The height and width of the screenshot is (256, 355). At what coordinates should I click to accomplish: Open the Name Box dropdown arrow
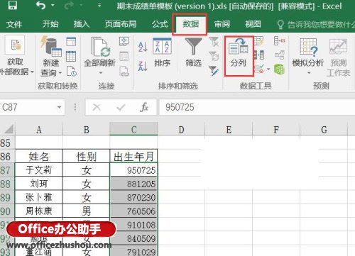click(x=59, y=107)
